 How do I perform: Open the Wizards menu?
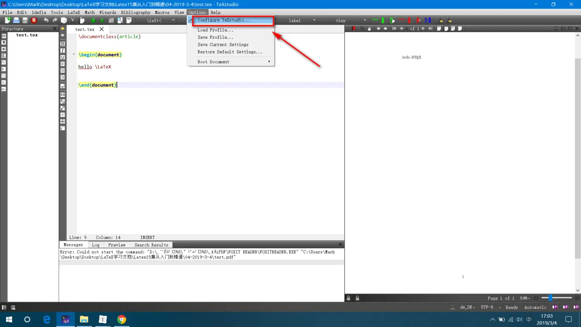tap(108, 12)
